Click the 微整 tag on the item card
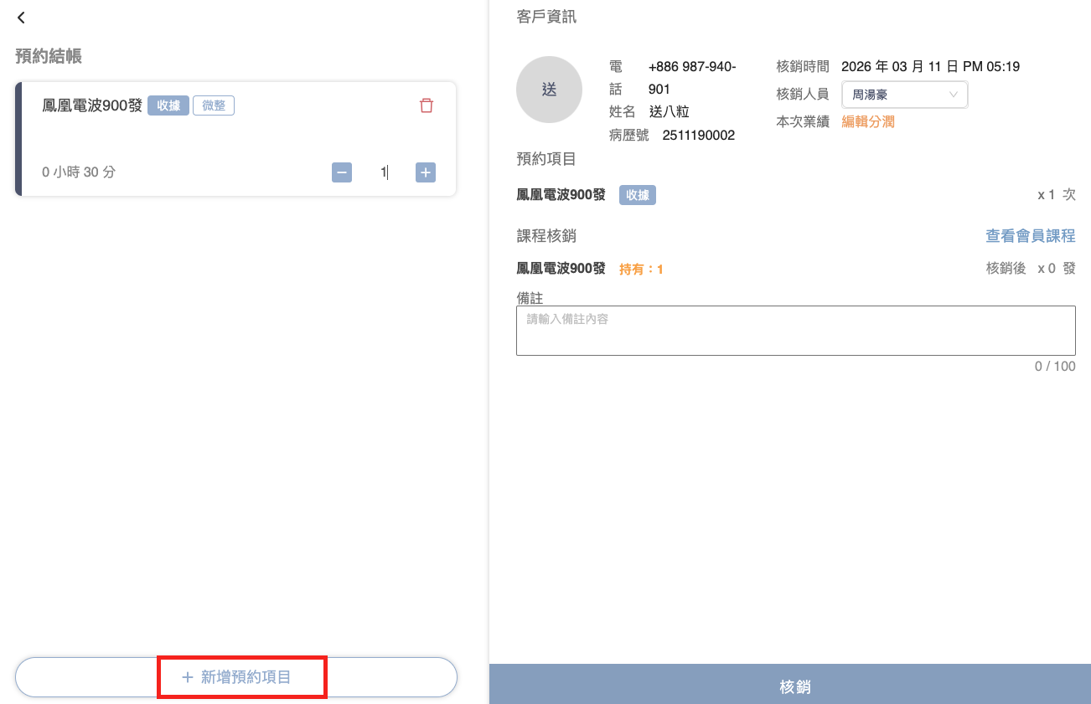The image size is (1091, 704). click(214, 105)
